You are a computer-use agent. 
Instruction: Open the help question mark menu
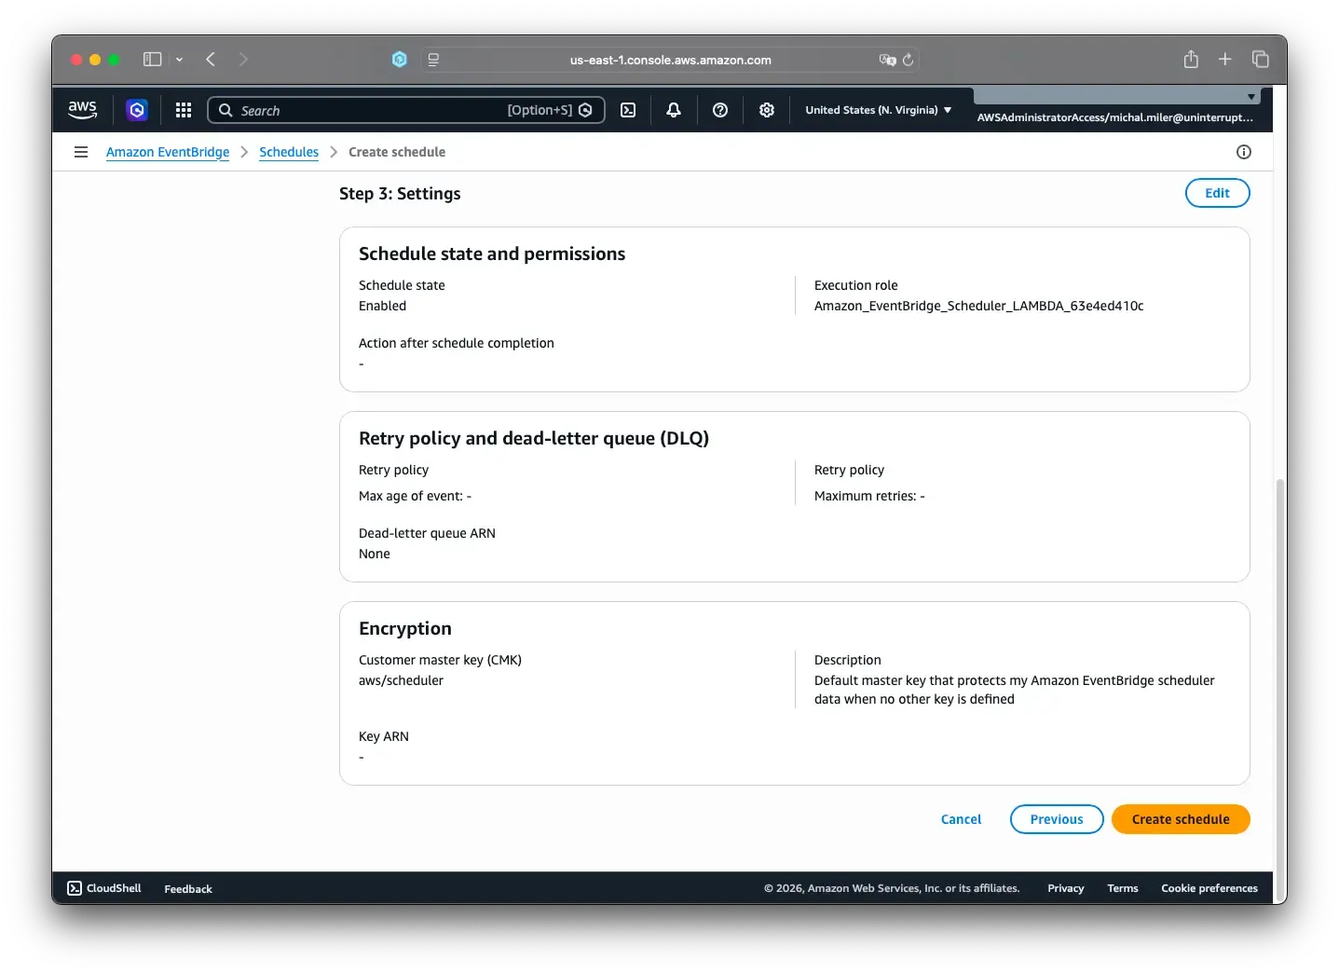pyautogui.click(x=720, y=110)
